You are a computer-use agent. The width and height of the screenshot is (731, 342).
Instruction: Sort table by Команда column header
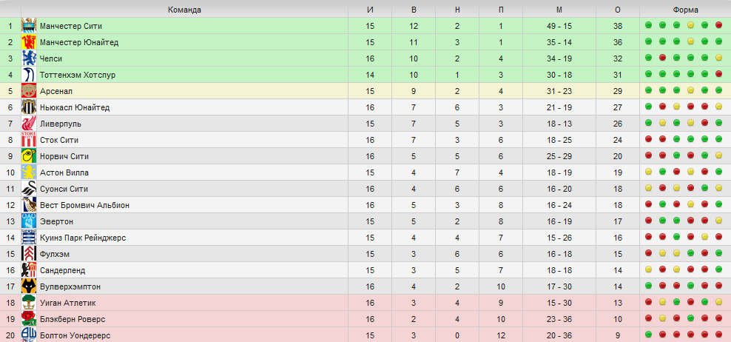185,10
